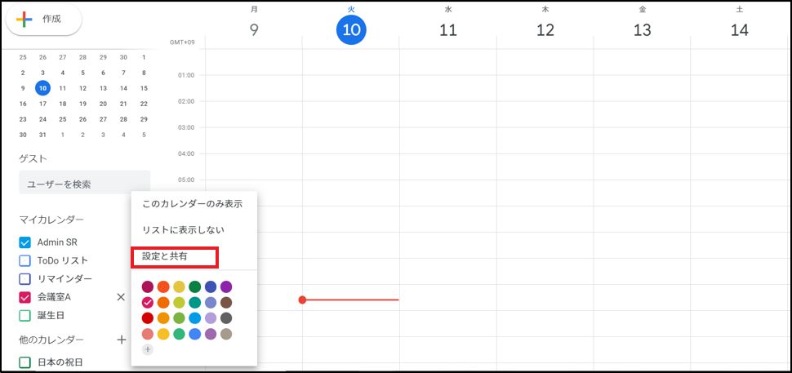Pick the purple swatch in top row
Image resolution: width=792 pixels, height=373 pixels.
coord(226,286)
